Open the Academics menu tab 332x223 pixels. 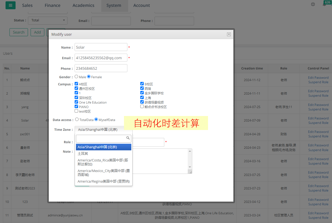(83, 6)
